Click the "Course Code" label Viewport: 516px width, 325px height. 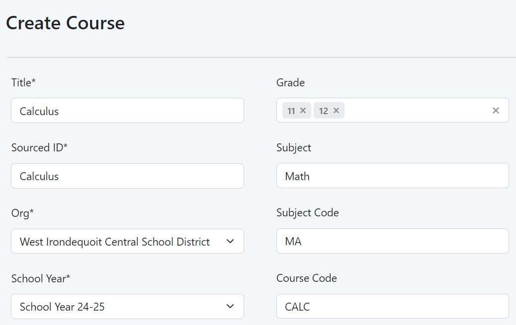click(x=306, y=278)
